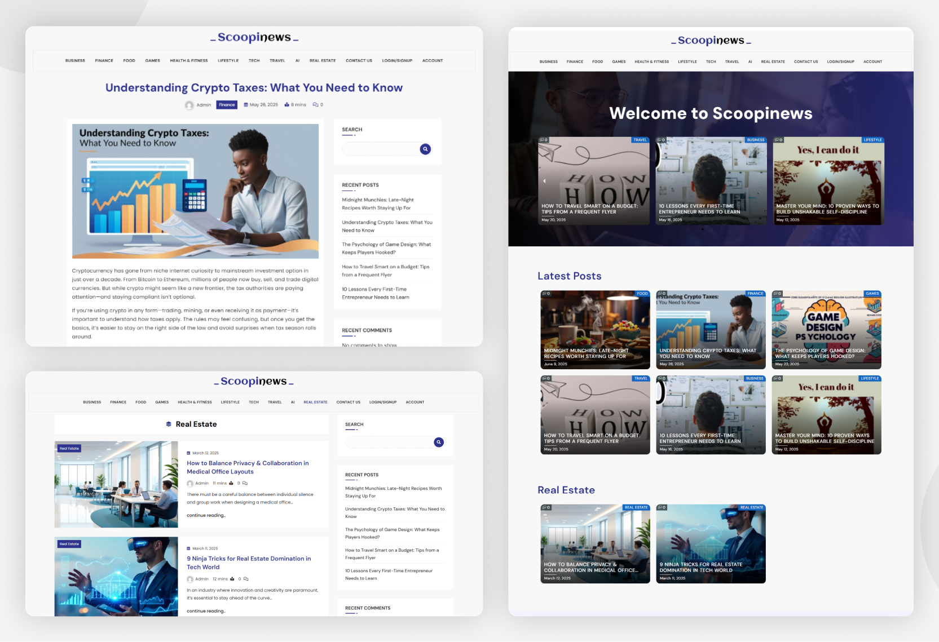This screenshot has height=642, width=939.
Task: Click the comments icon beside 0 under the crypto article title
Action: [x=316, y=105]
